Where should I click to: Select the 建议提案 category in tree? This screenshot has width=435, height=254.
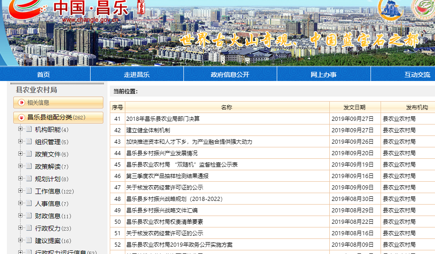(x=48, y=241)
